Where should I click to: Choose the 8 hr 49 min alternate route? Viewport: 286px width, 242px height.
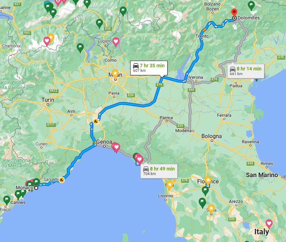pyautogui.click(x=159, y=171)
